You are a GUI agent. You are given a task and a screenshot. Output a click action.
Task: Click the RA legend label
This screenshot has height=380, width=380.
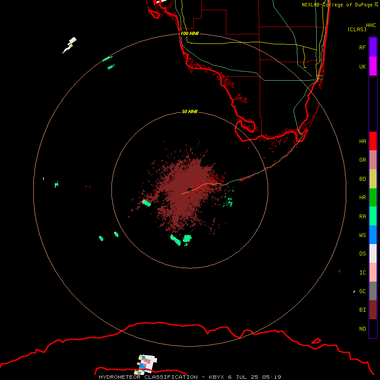coord(362,217)
